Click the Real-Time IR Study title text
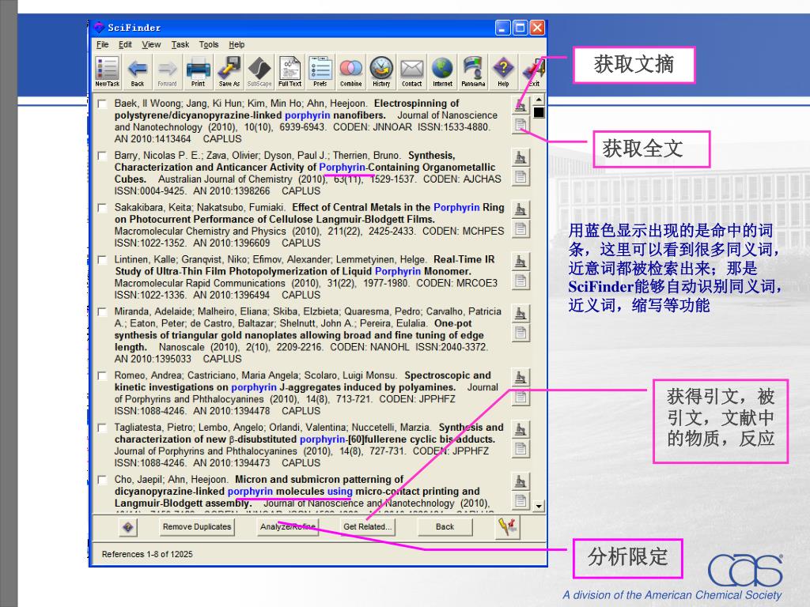810x607 pixels. coord(305,266)
